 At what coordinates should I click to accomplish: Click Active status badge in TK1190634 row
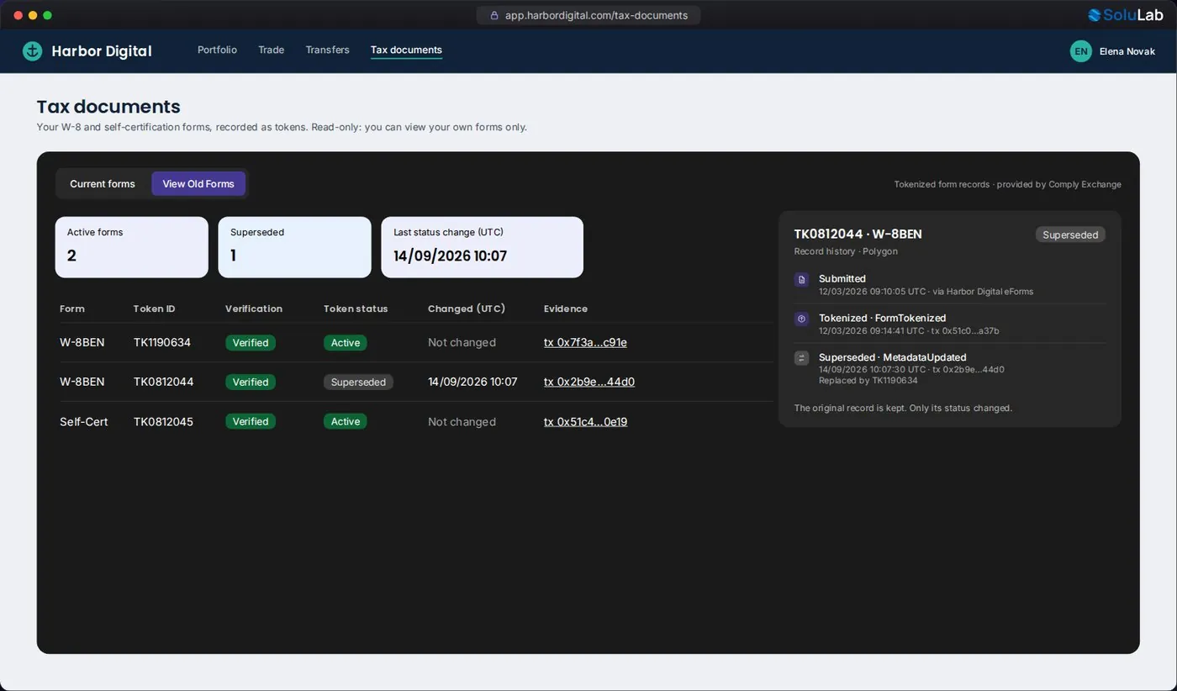point(345,342)
